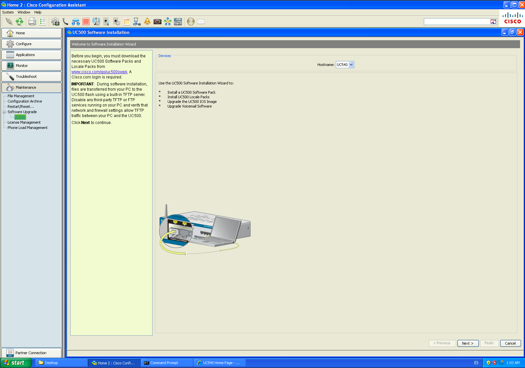This screenshot has width=525, height=368.
Task: Open the Monitor section in sidebar
Action: (x=31, y=66)
